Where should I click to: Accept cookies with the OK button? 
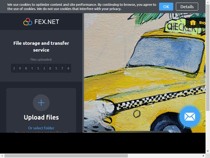click(166, 7)
